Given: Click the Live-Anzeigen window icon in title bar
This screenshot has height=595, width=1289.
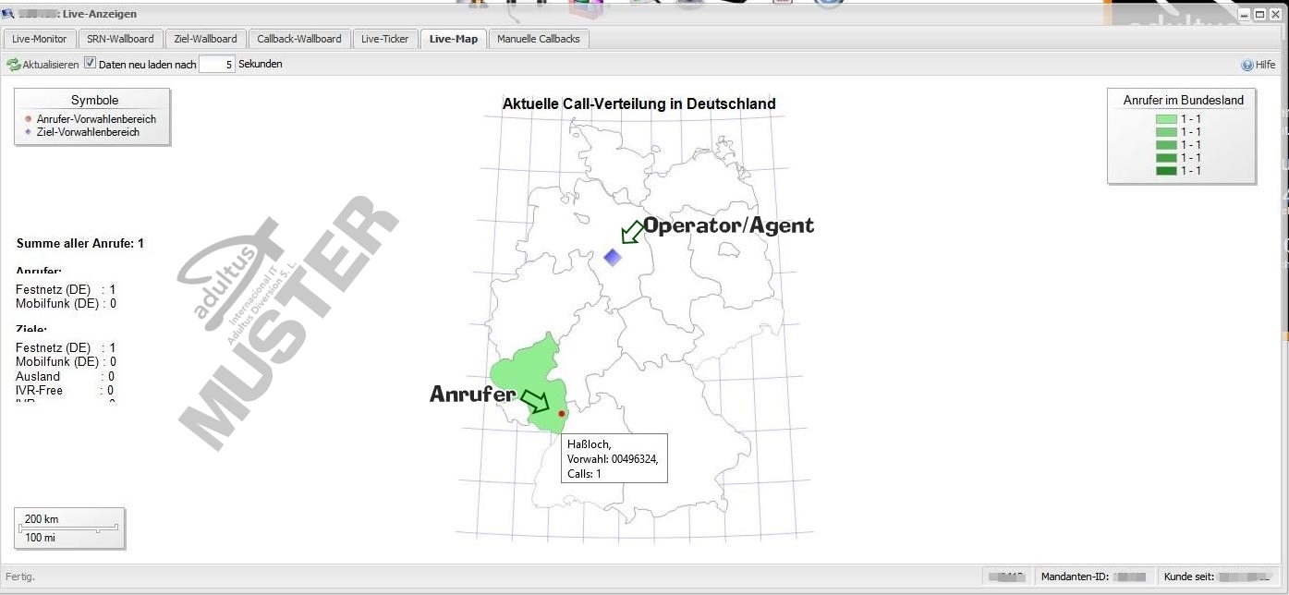Looking at the screenshot, I should tap(7, 14).
